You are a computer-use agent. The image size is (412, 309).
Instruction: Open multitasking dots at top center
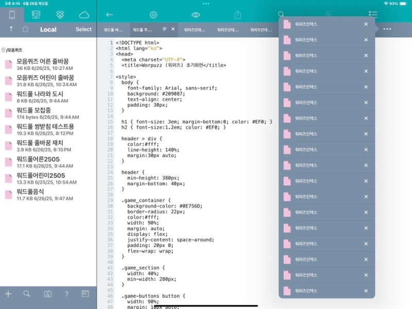206,4
